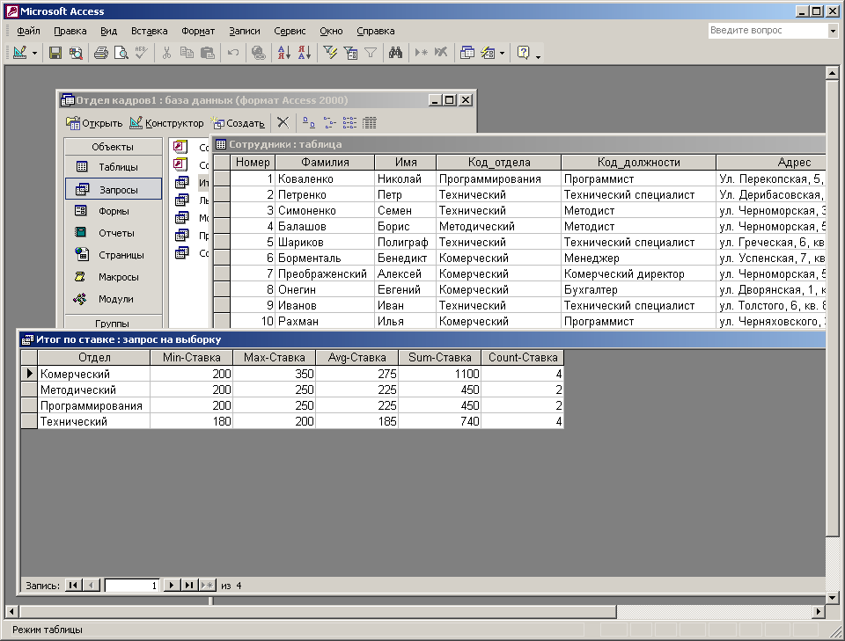Switch to Large Icons view in database window
845x641 pixels.
click(x=308, y=123)
